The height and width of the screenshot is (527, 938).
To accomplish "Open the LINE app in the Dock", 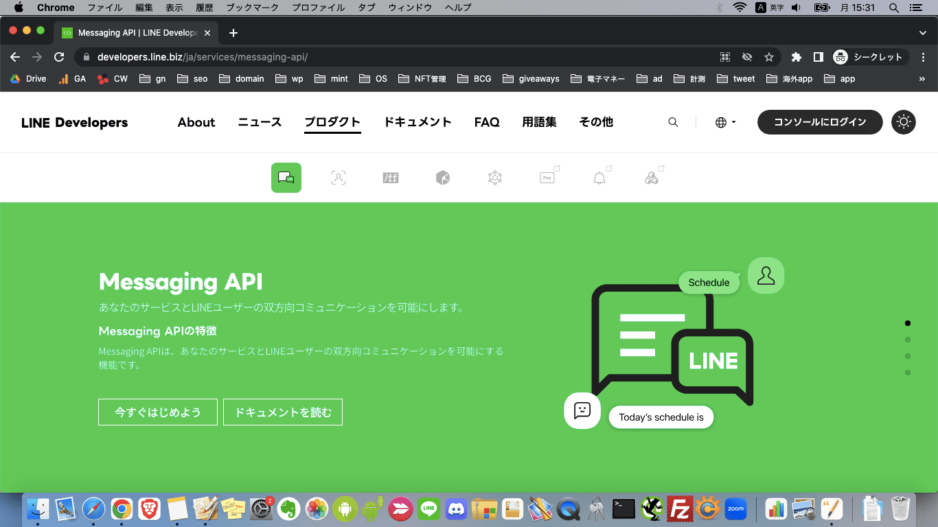I will (429, 508).
